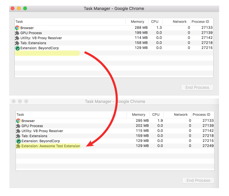Sort by Task column in lower window
This screenshot has height=196, width=229.
pyautogui.click(x=71, y=115)
